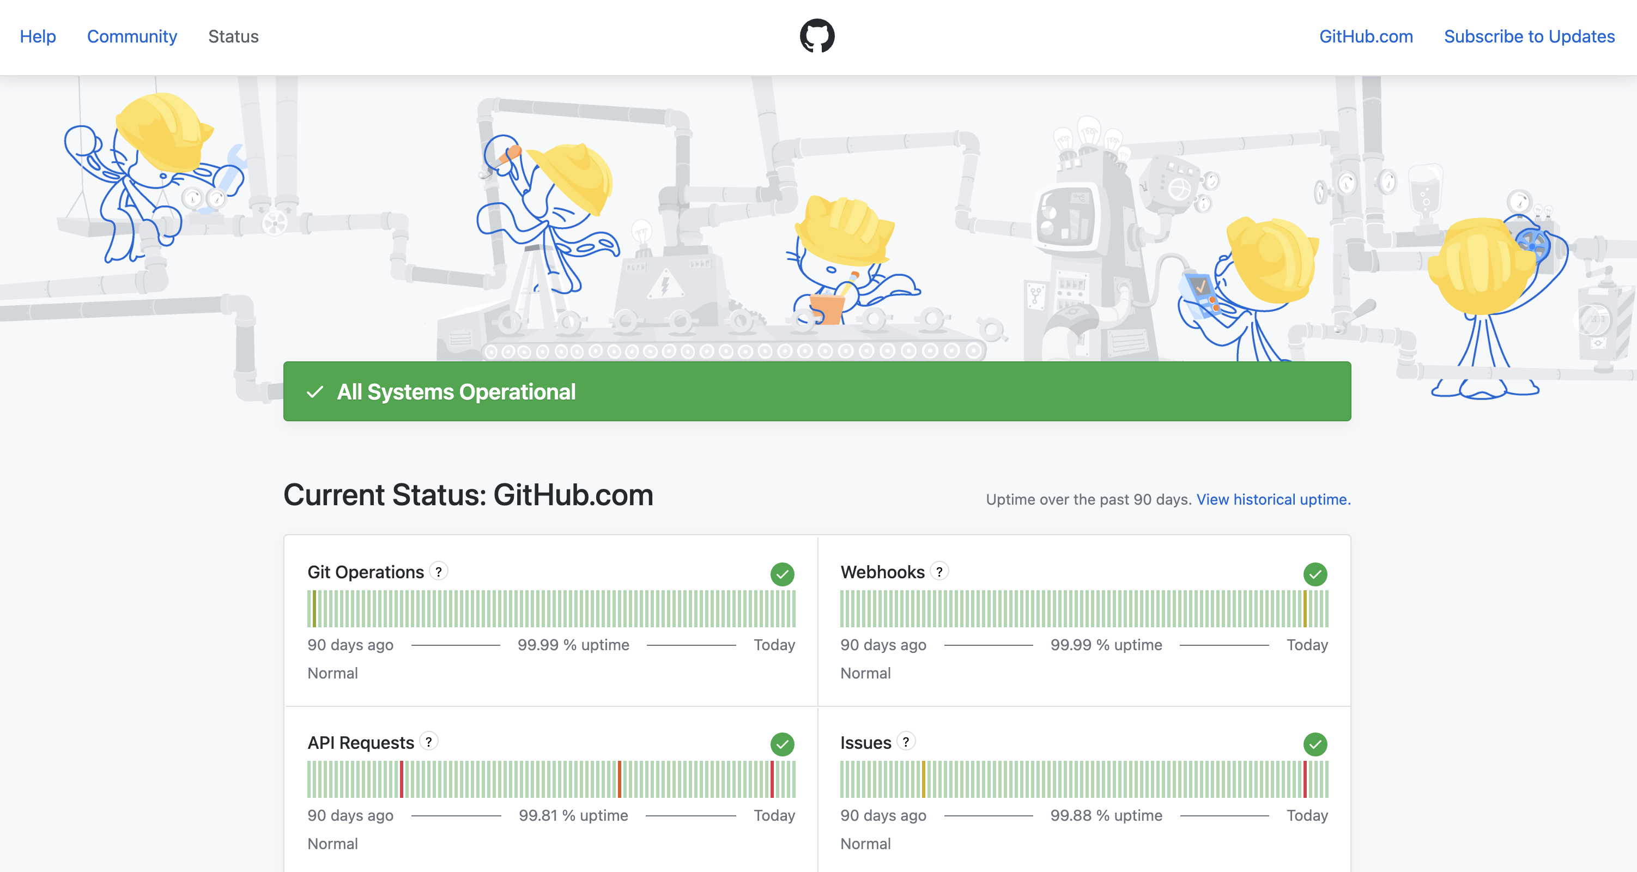
Task: Go to the Community page
Action: coord(132,37)
